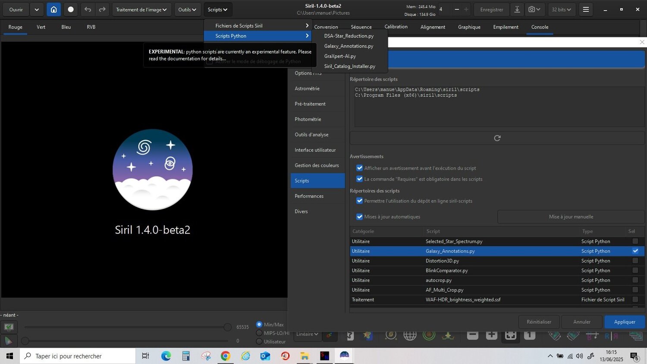Switch to the Vert channel tab
Screen dimensions: 647x364
click(41, 27)
